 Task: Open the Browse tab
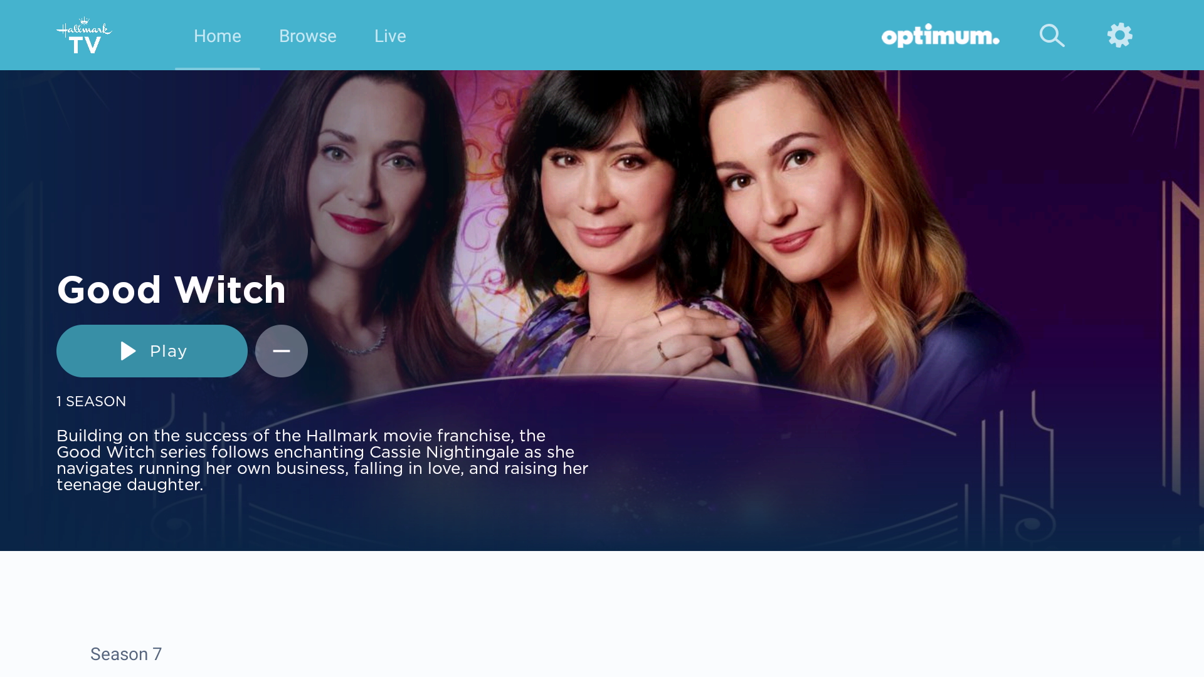[x=308, y=36]
